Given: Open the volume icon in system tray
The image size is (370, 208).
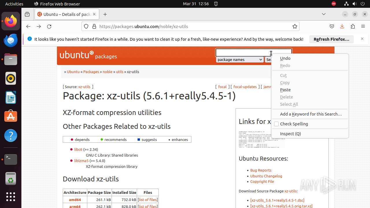Looking at the screenshot, I should pos(354,4).
